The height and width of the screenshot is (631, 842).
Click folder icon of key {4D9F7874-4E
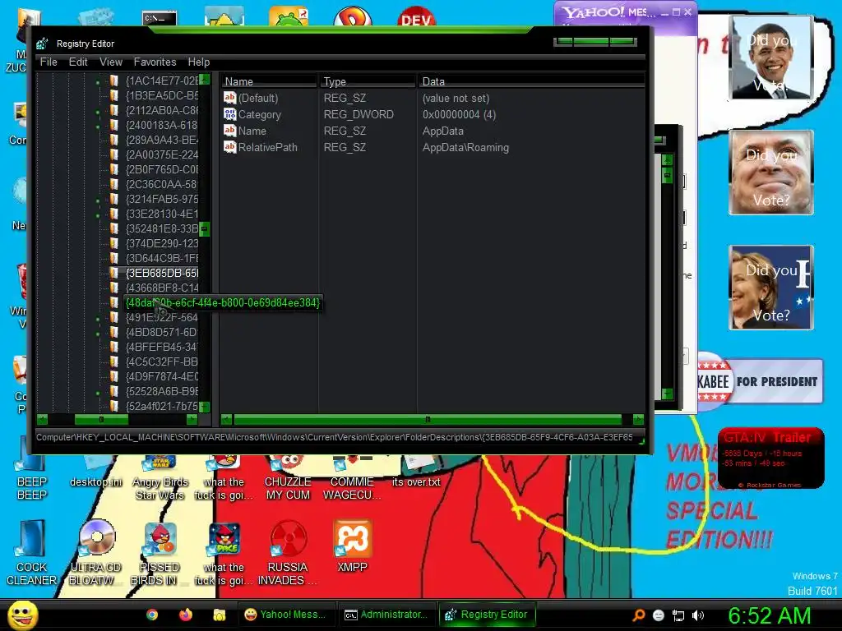pyautogui.click(x=113, y=376)
